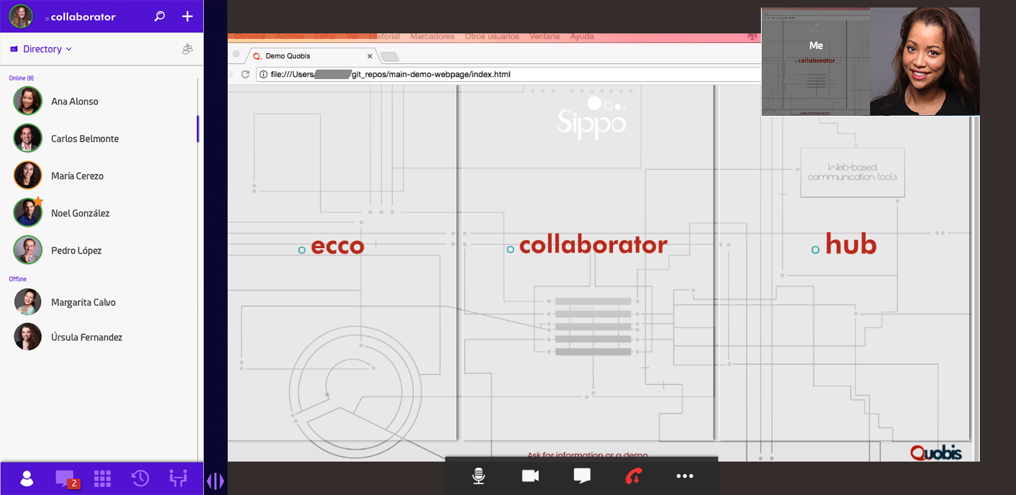The height and width of the screenshot is (495, 1016).
Task: Open the Ayuda menu
Action: (x=582, y=36)
